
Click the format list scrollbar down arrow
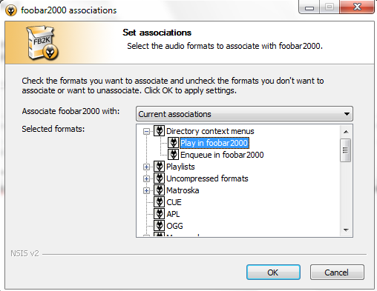[x=346, y=230]
